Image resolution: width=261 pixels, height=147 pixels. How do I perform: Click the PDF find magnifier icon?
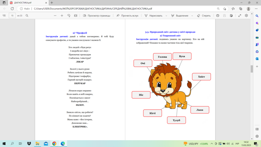pyautogui.click(x=27, y=16)
